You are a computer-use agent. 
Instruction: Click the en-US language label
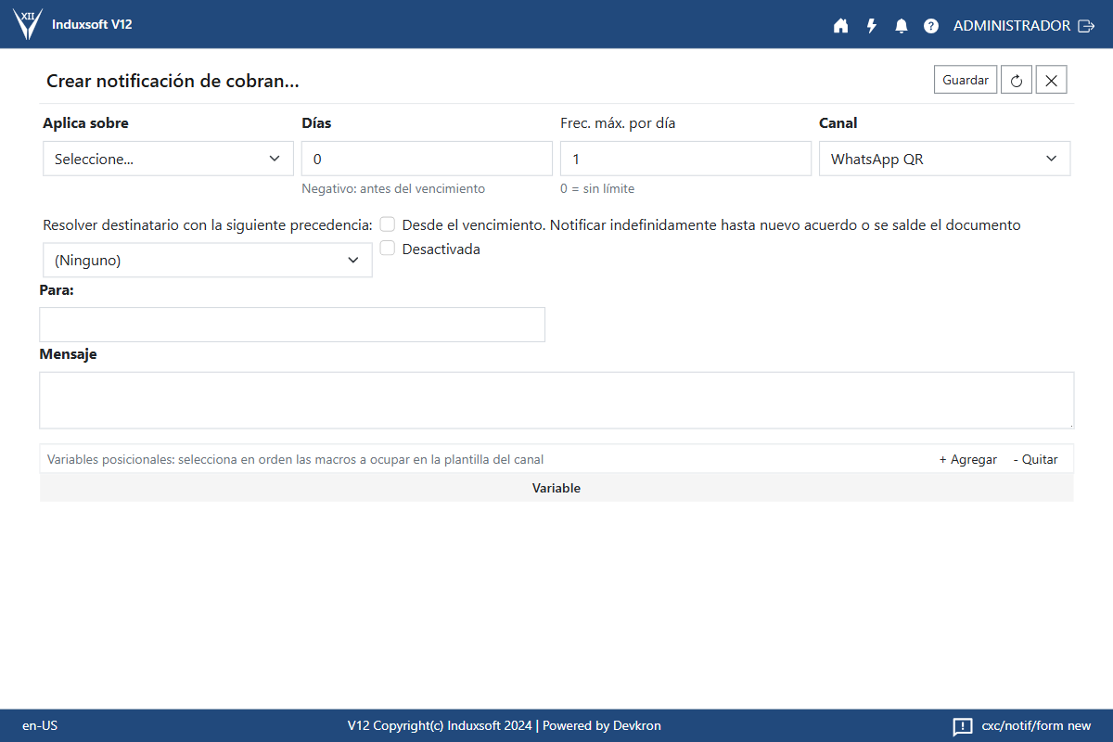click(40, 725)
